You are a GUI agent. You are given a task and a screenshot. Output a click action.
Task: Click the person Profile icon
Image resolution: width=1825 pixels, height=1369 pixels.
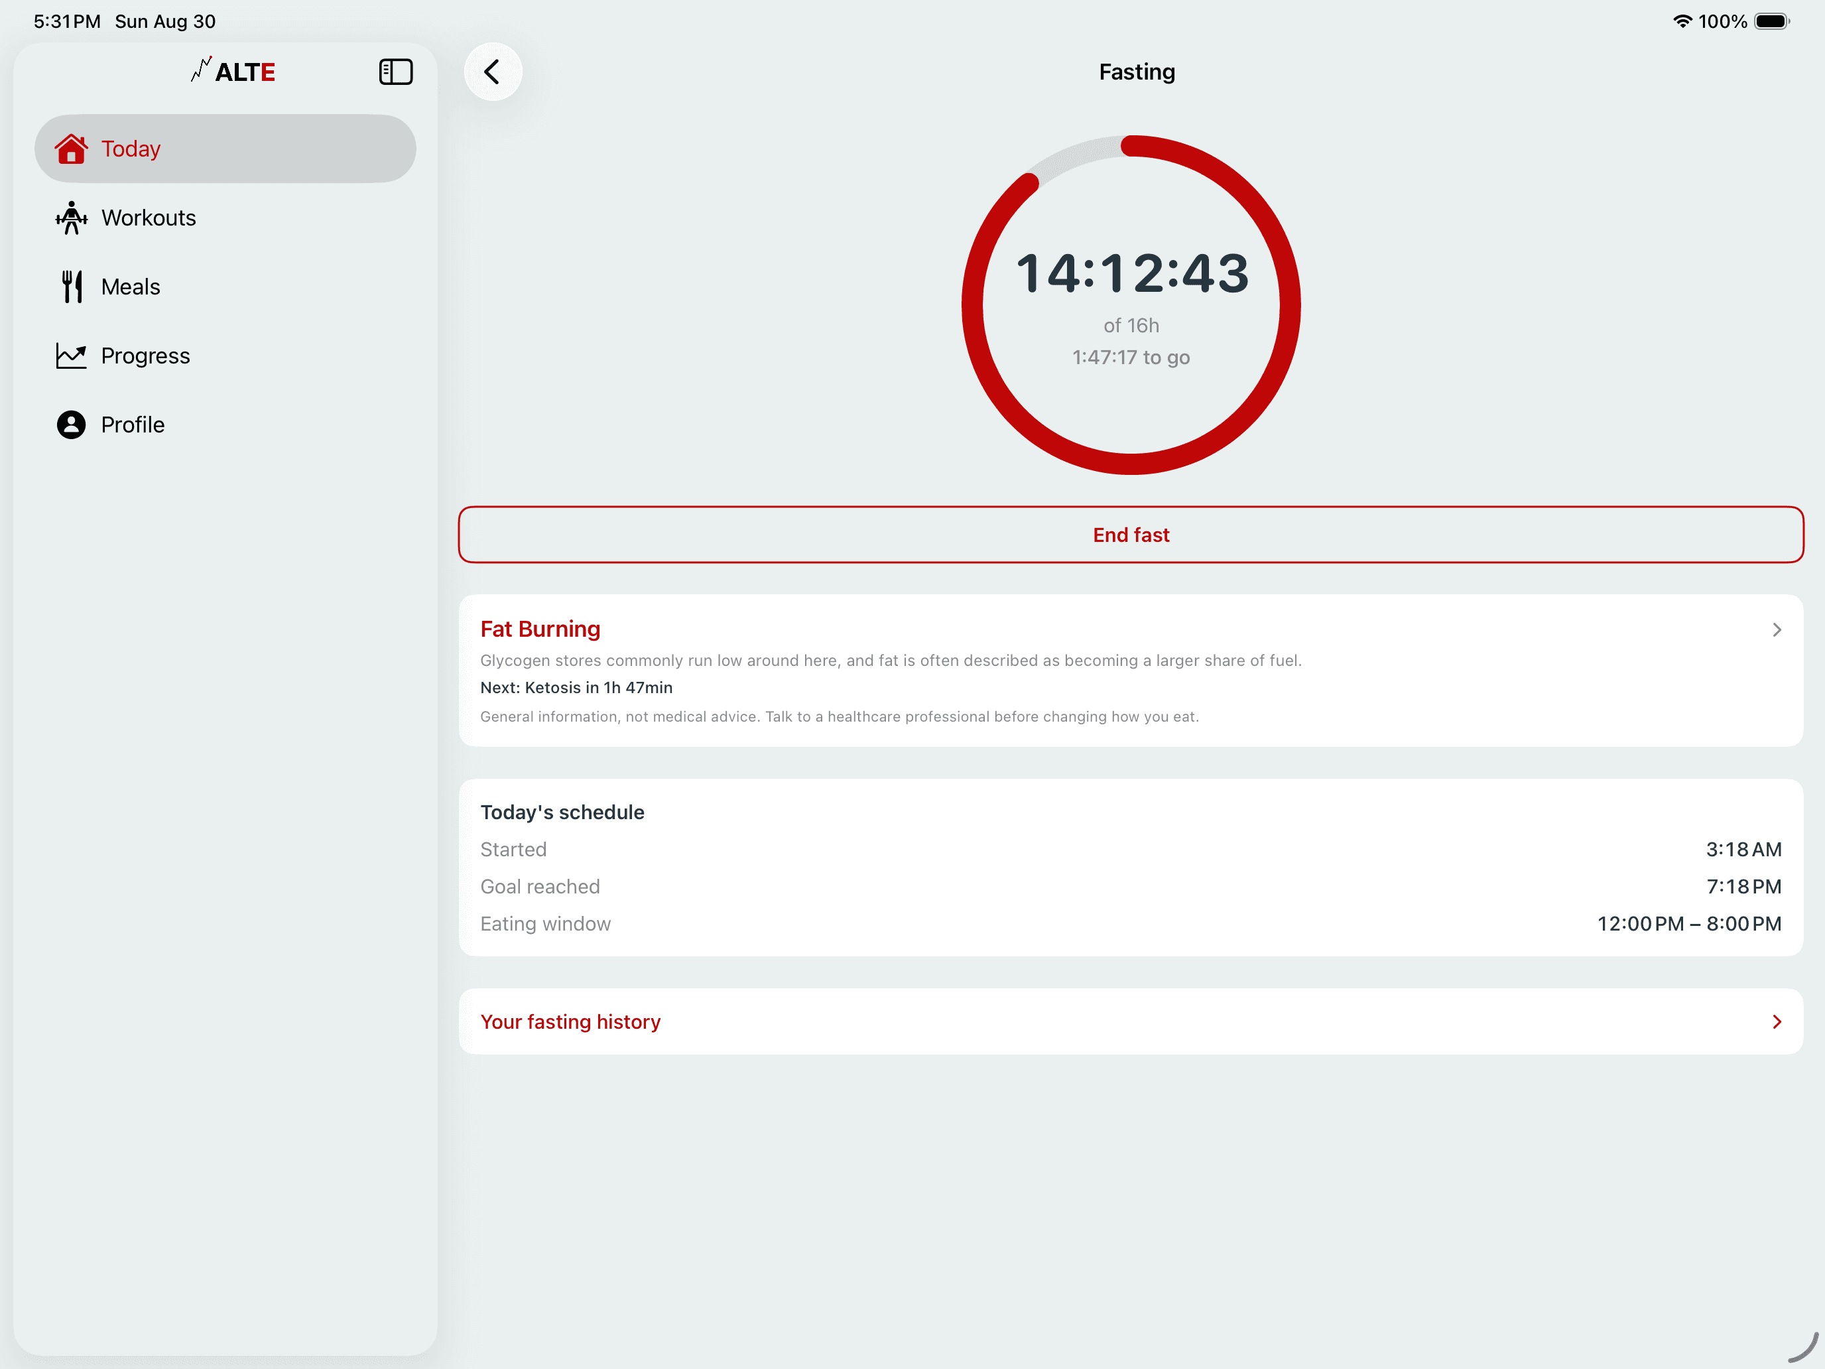pos(71,424)
